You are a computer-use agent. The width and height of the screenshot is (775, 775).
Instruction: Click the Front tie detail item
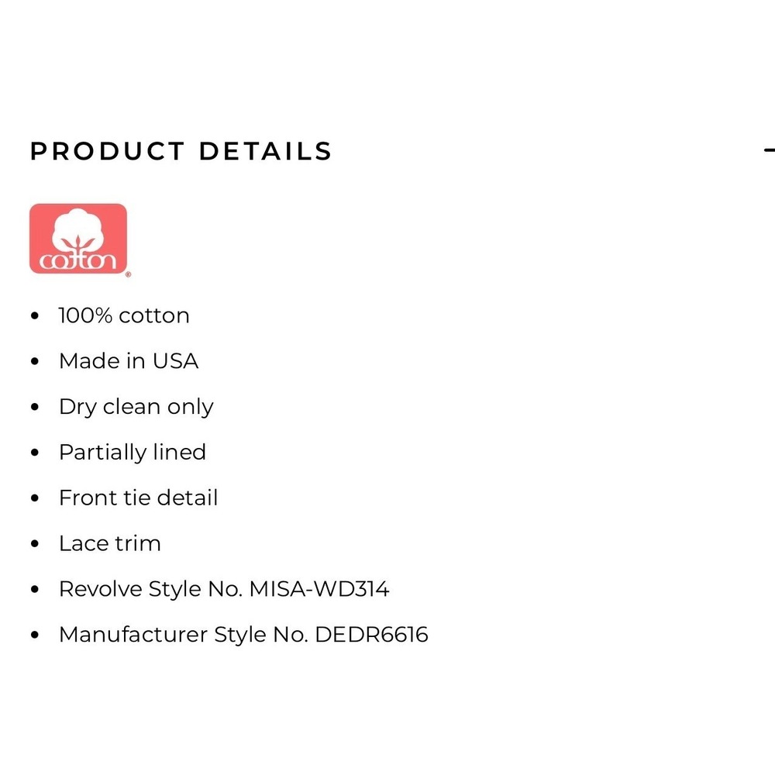pos(139,498)
